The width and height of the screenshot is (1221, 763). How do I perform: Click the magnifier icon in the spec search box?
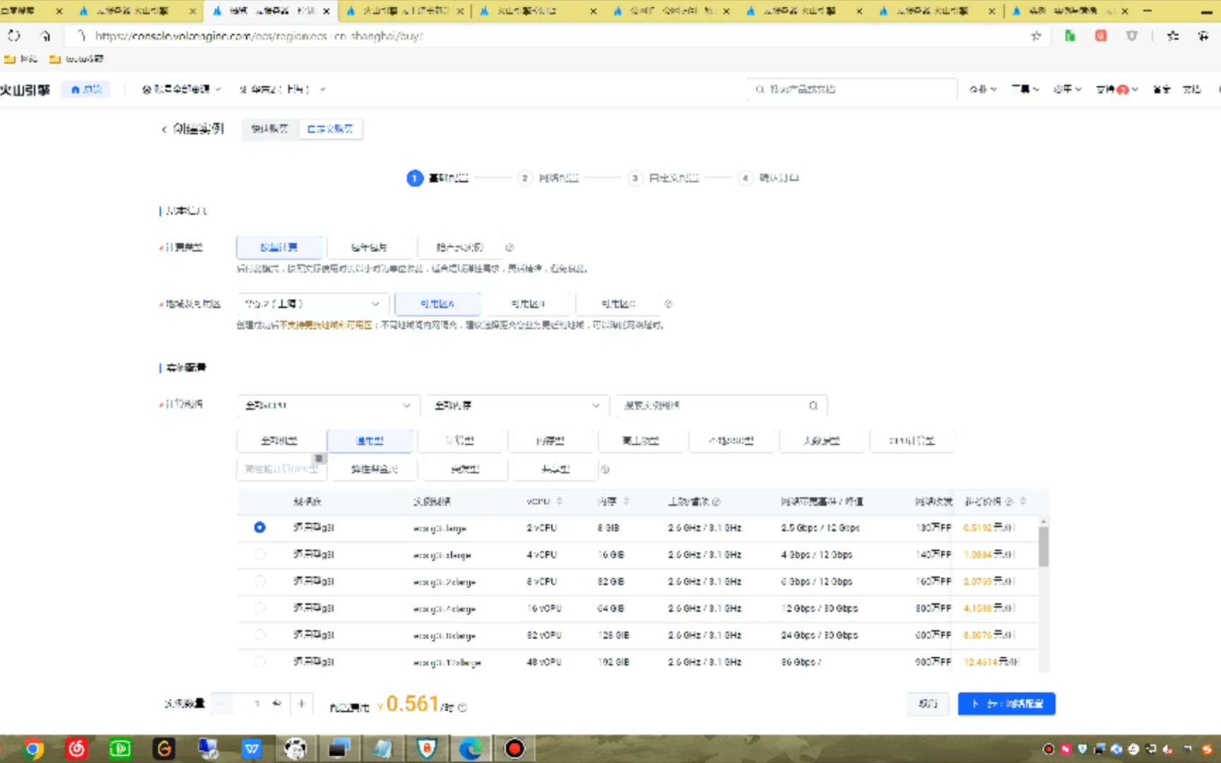pyautogui.click(x=813, y=406)
